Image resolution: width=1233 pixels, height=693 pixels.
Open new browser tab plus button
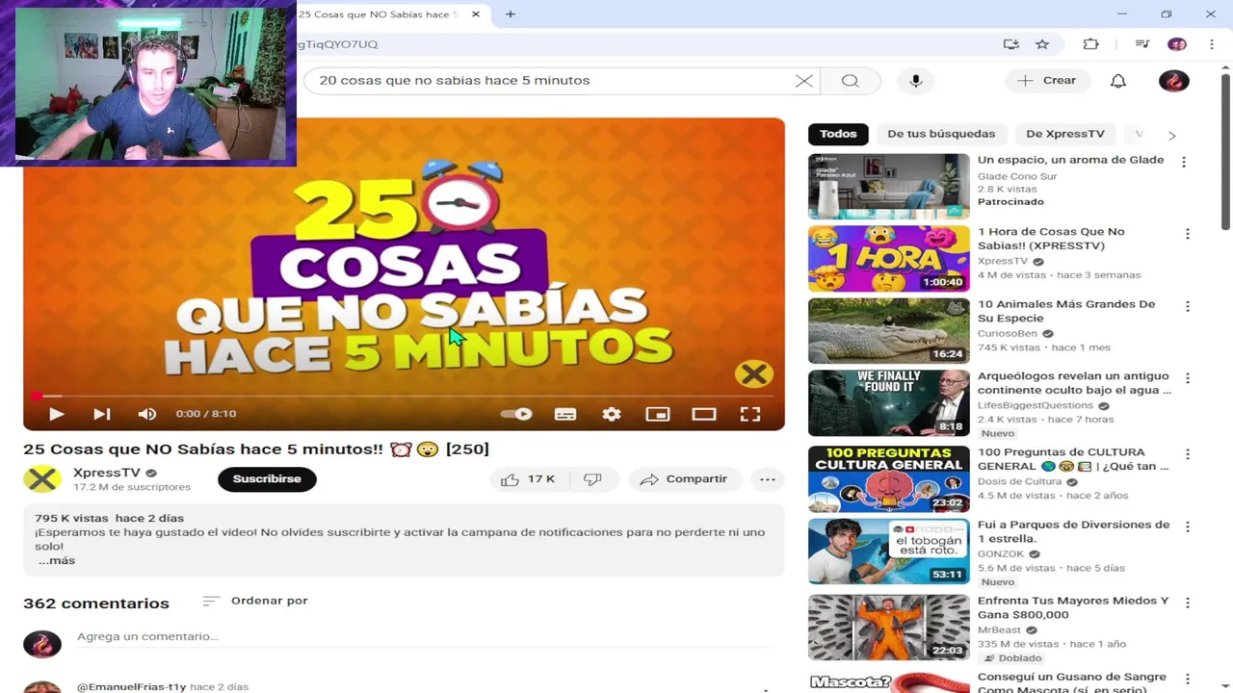tap(511, 14)
